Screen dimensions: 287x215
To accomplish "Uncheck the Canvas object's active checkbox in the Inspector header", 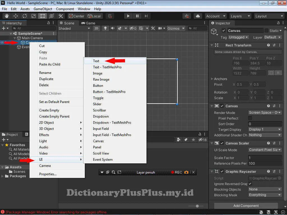I will click(x=223, y=31).
